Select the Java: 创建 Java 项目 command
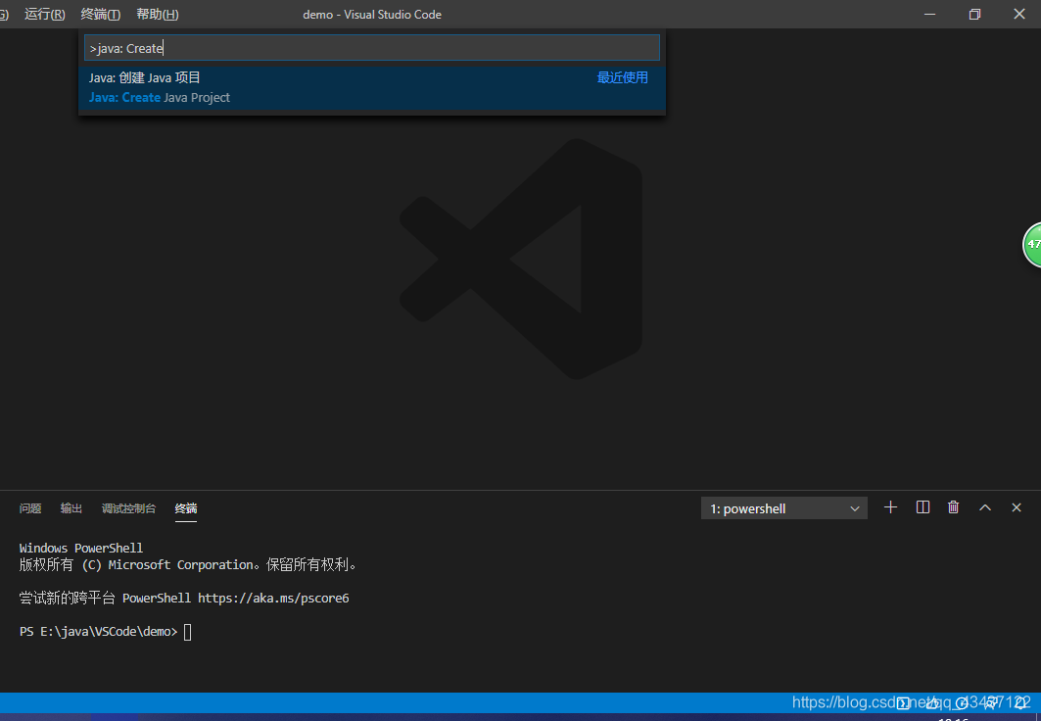 tap(372, 87)
